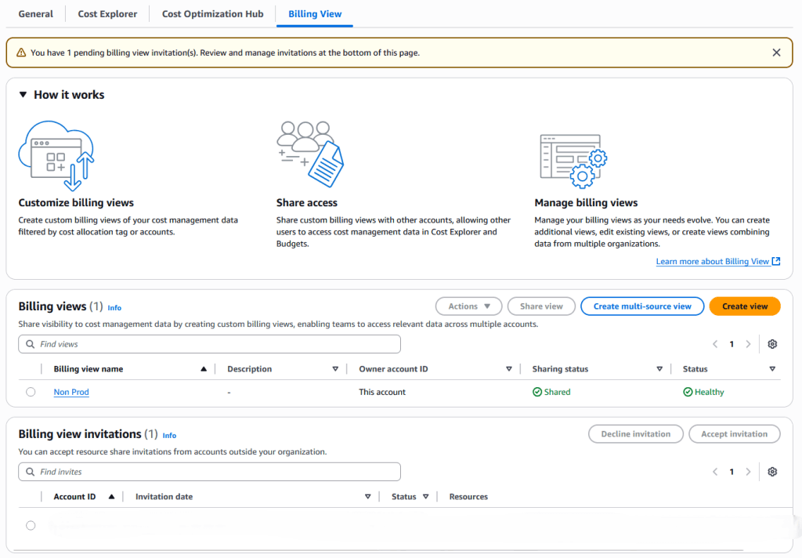The height and width of the screenshot is (558, 802).
Task: Collapse the How it works section
Action: tap(23, 95)
